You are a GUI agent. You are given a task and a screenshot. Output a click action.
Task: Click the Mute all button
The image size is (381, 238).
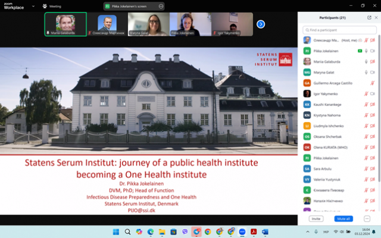tap(343, 219)
